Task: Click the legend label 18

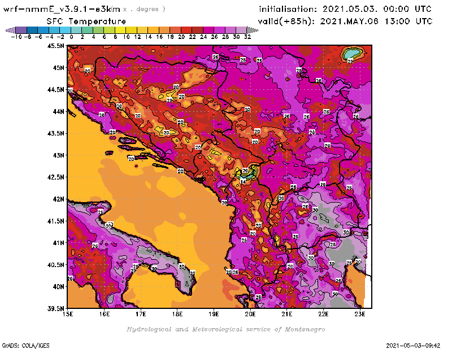Action: [x=170, y=37]
